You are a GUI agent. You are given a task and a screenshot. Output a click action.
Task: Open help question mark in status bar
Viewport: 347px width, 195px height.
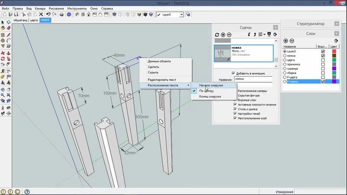tap(27, 192)
